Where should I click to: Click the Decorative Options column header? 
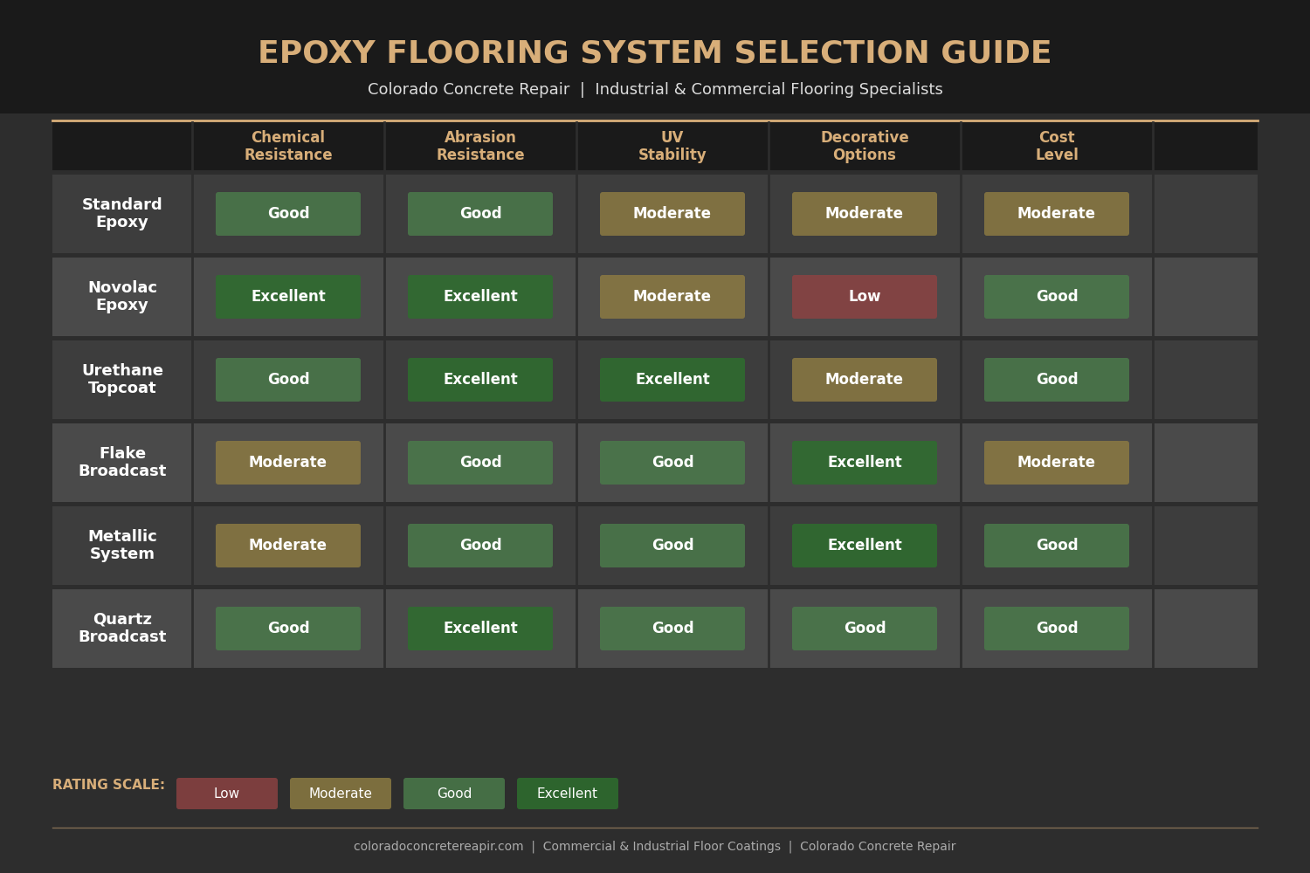click(864, 146)
